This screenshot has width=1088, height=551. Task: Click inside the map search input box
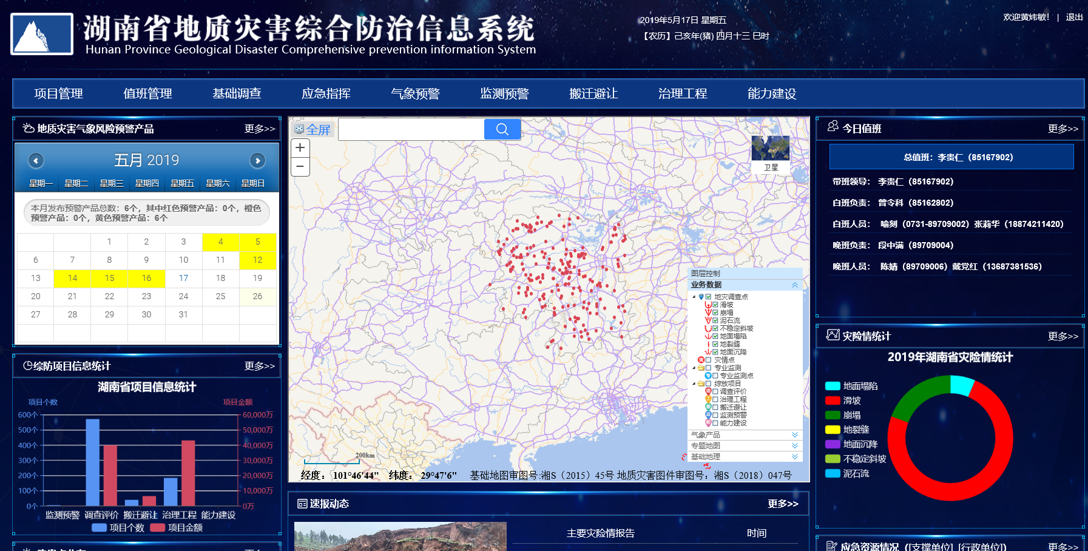[411, 129]
